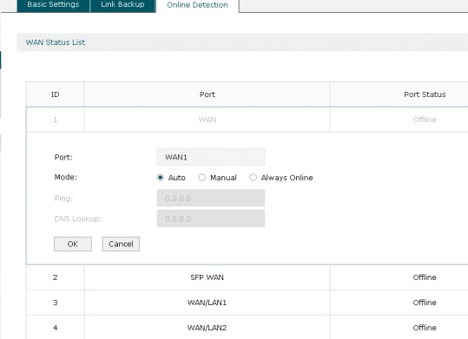The width and height of the screenshot is (468, 339).
Task: Click the DNS Lookup input field
Action: tap(211, 218)
